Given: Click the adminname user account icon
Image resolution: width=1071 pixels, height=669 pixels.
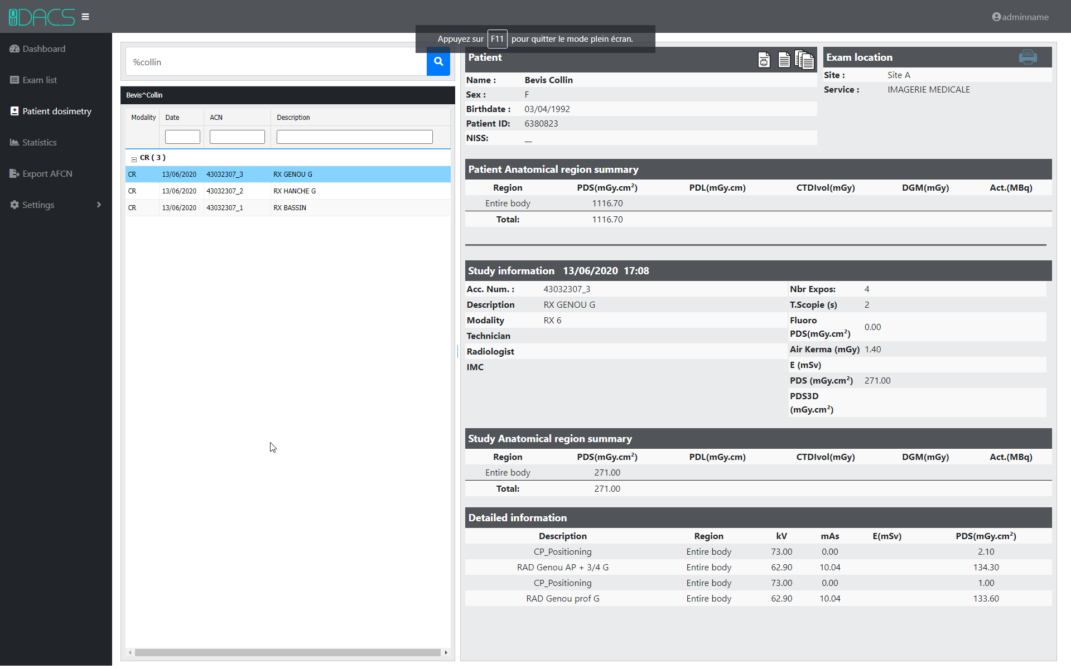Looking at the screenshot, I should tap(996, 17).
